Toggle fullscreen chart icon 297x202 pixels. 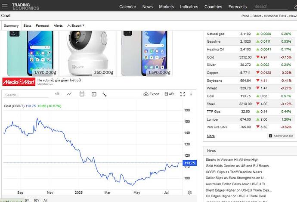point(183,94)
